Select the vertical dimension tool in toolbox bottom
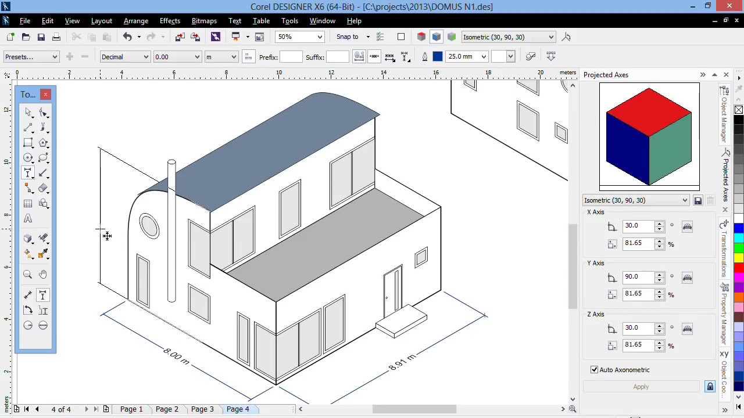The image size is (744, 418). tap(43, 296)
